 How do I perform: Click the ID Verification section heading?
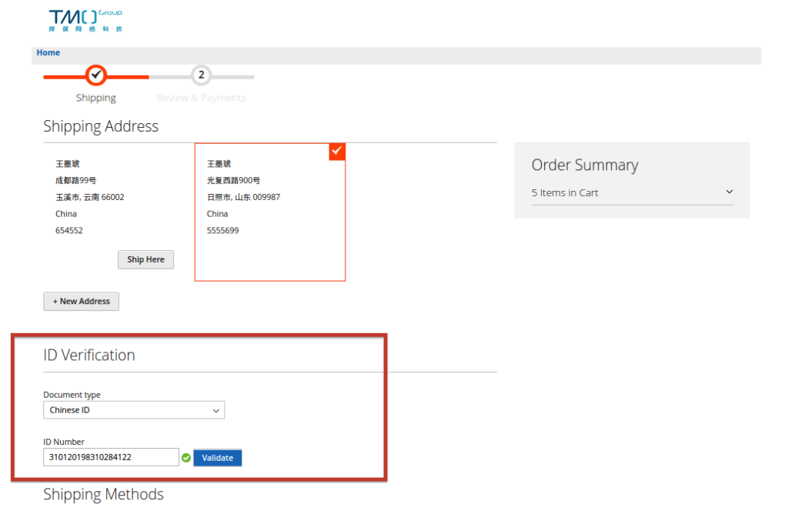(x=89, y=355)
